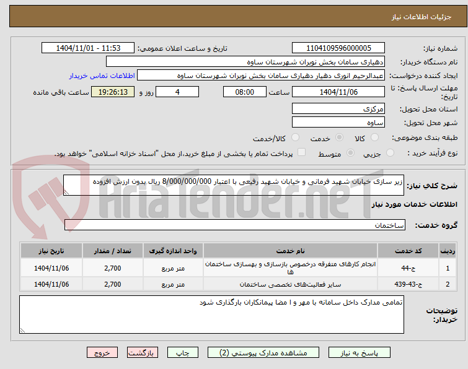Select the خدمت radio button
Viewport: 468px width, 369px height.
click(339, 137)
